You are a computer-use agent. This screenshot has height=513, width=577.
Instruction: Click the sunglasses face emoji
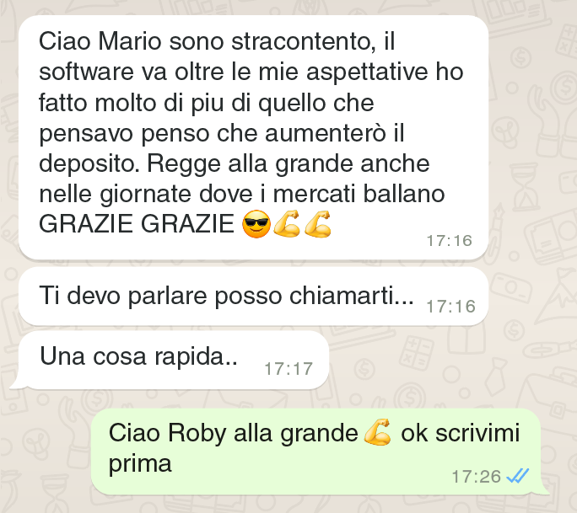(x=256, y=224)
